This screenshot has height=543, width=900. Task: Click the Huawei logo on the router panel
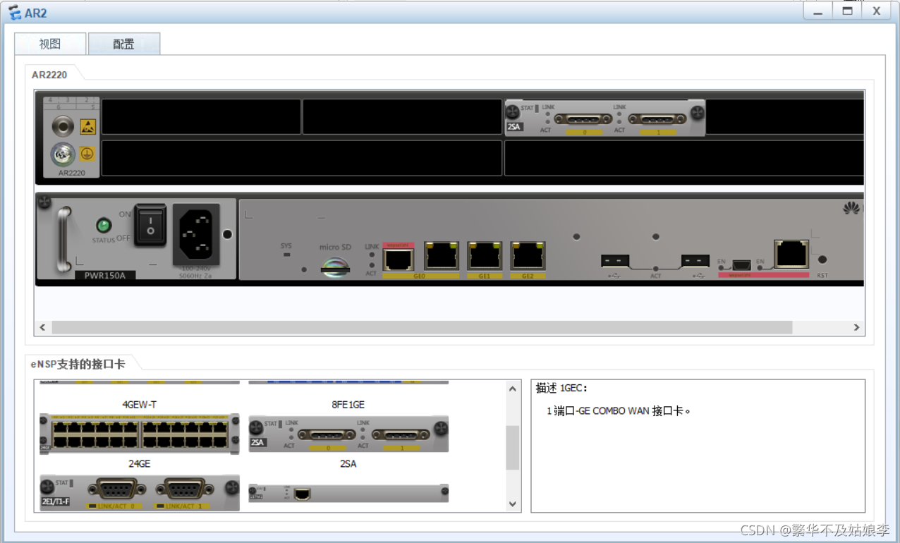852,208
